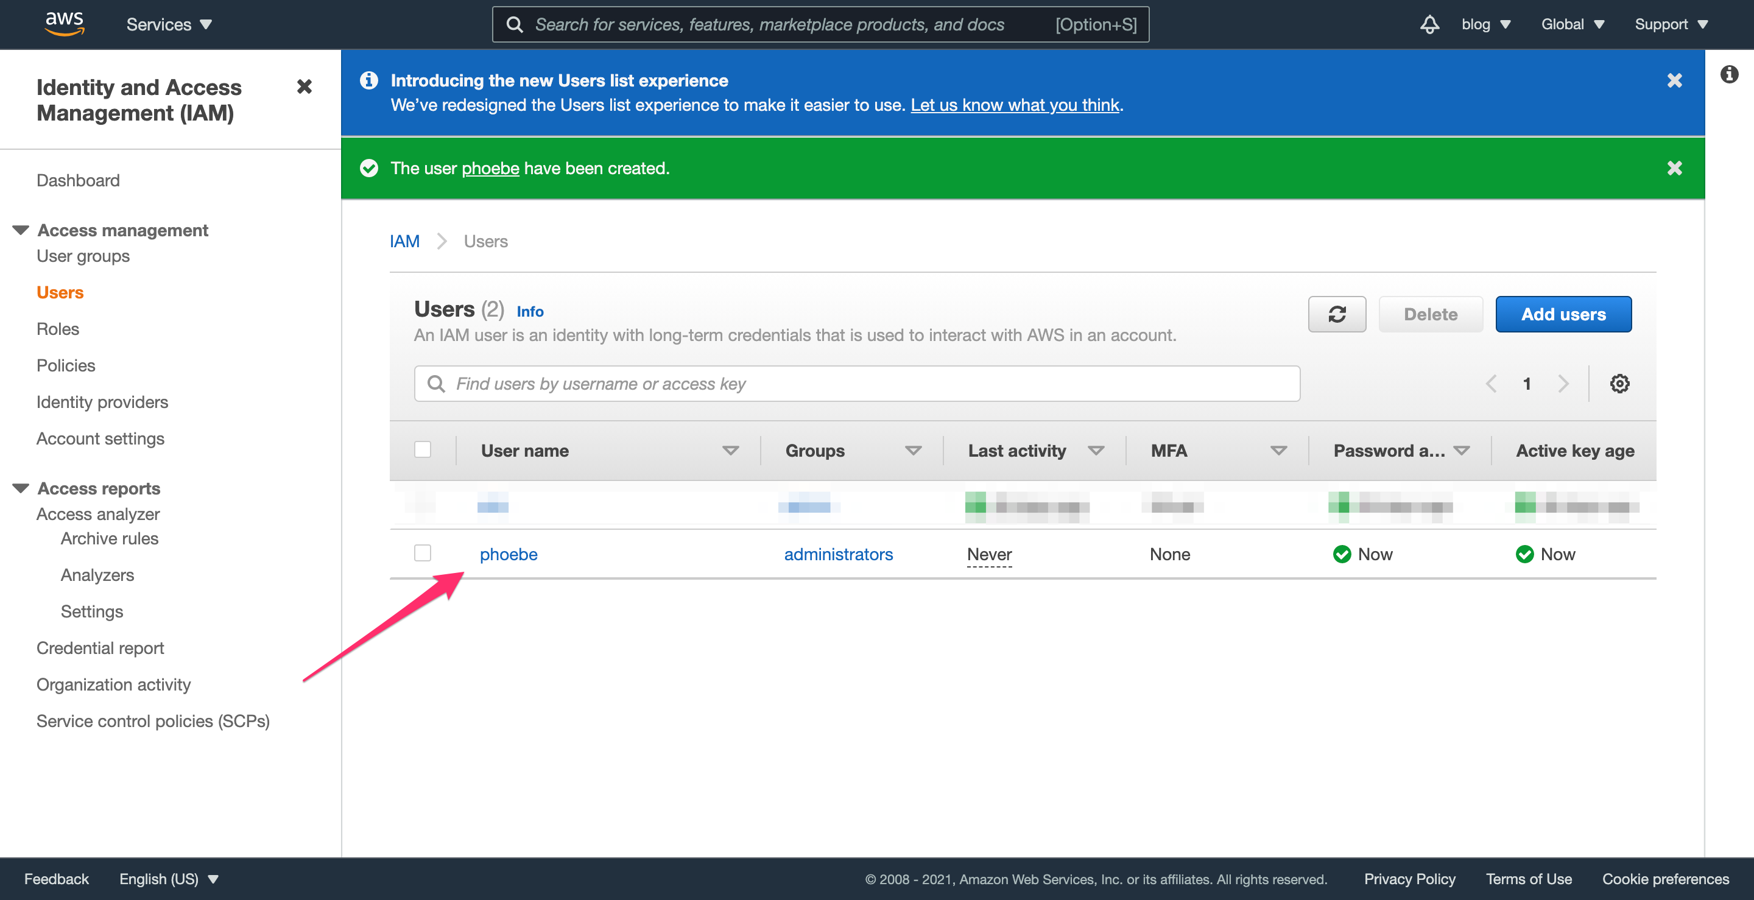1754x900 pixels.
Task: Open Settings under Access analyzer
Action: tap(92, 611)
